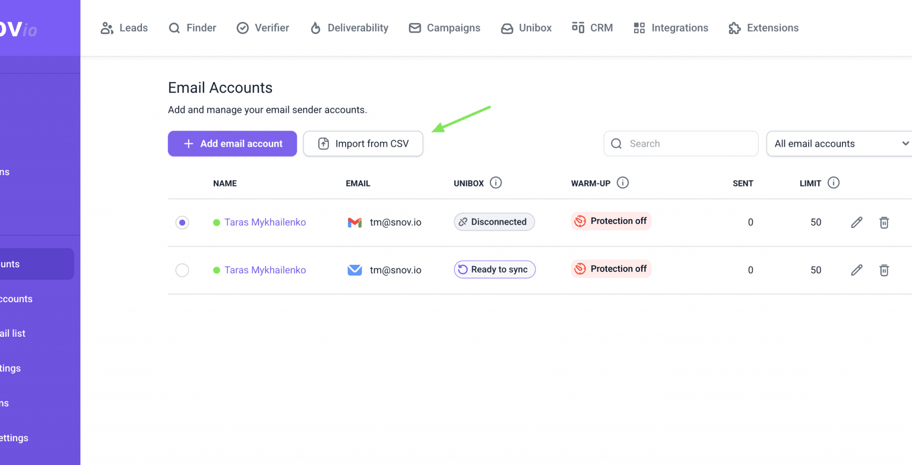The height and width of the screenshot is (465, 912).
Task: Click pencil edit icon for Gmail account row
Action: coord(856,222)
